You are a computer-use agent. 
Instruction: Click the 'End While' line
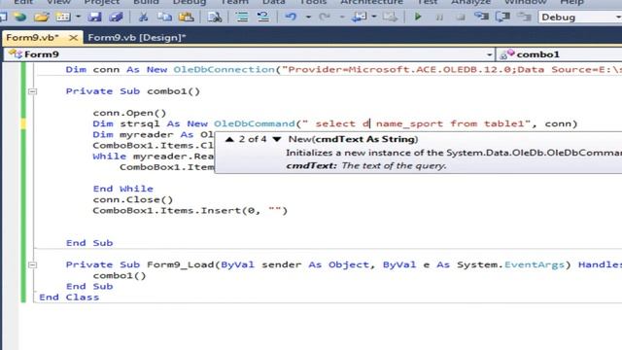point(123,189)
